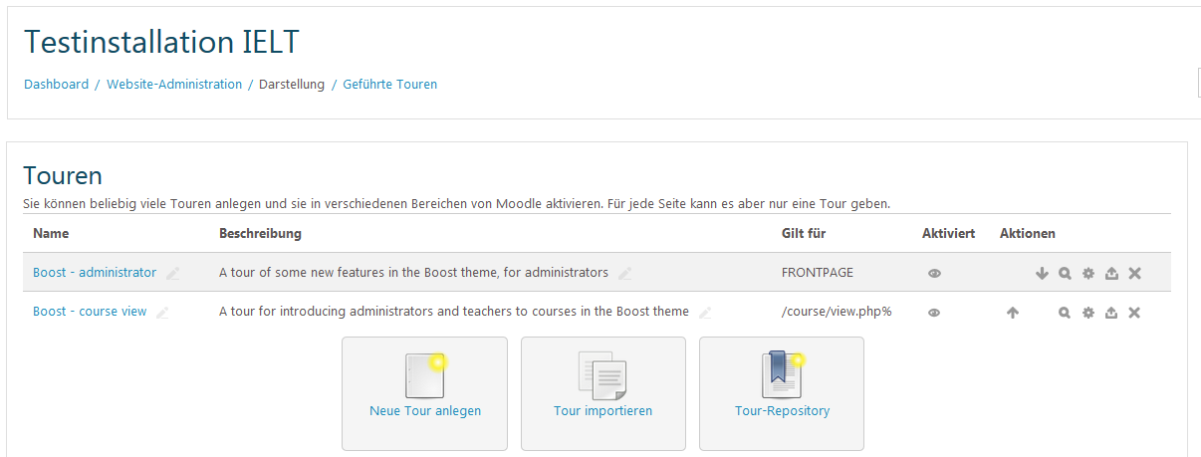
Task: Export the Boost - course view tour
Action: (1111, 313)
